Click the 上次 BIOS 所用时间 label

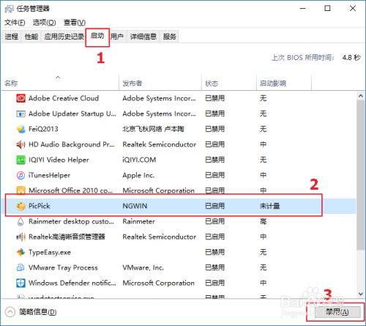click(303, 58)
